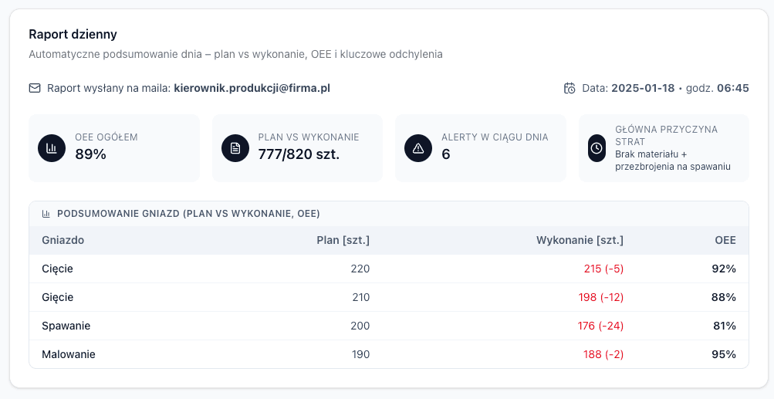Click the bar chart icon in OEE ogółem card
The image size is (774, 399).
[x=52, y=148]
